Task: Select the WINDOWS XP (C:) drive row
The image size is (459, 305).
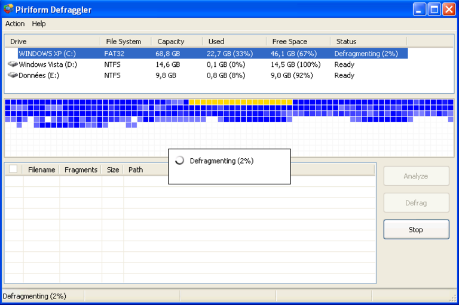Action: (x=213, y=54)
